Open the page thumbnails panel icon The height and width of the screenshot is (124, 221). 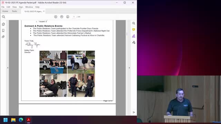point(3,24)
